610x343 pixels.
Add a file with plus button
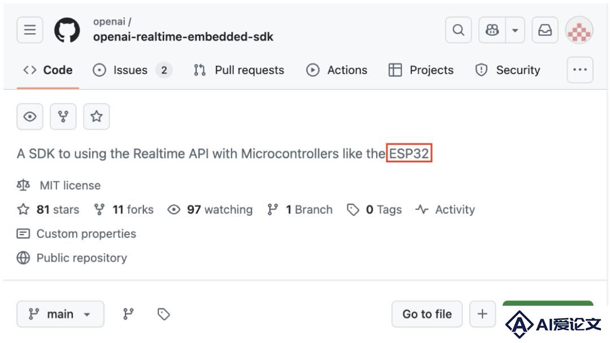tap(482, 314)
